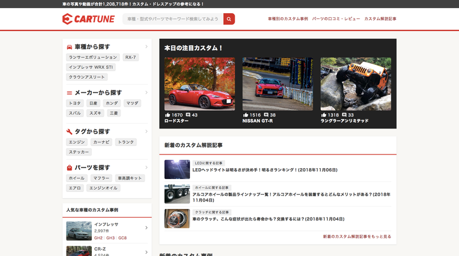459x256 pixels.
Task: Click the ホイールに関する記事 label
Action: pos(212,188)
